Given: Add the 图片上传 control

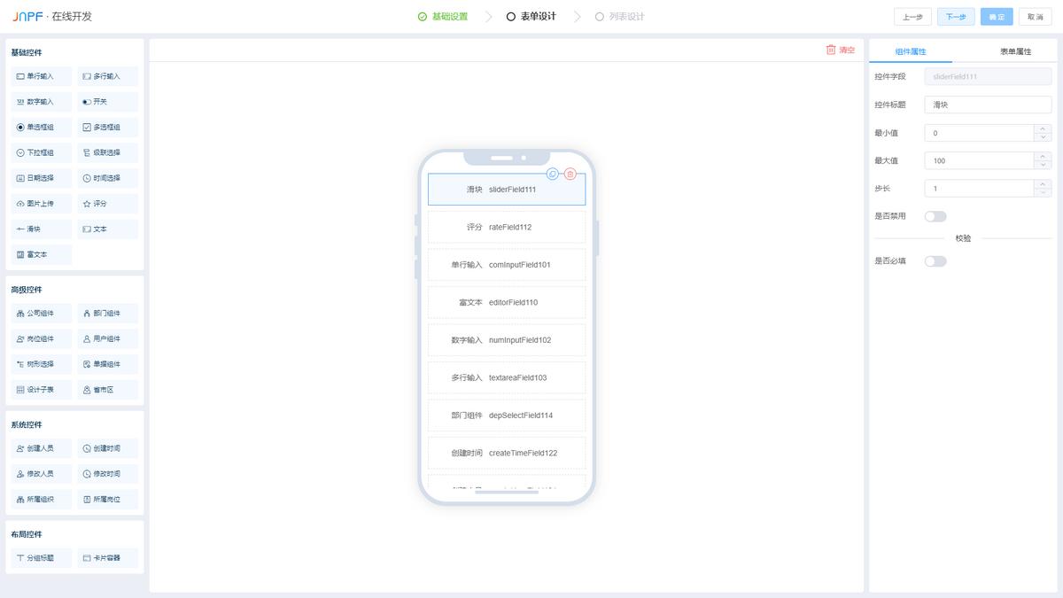Looking at the screenshot, I should click(x=42, y=204).
